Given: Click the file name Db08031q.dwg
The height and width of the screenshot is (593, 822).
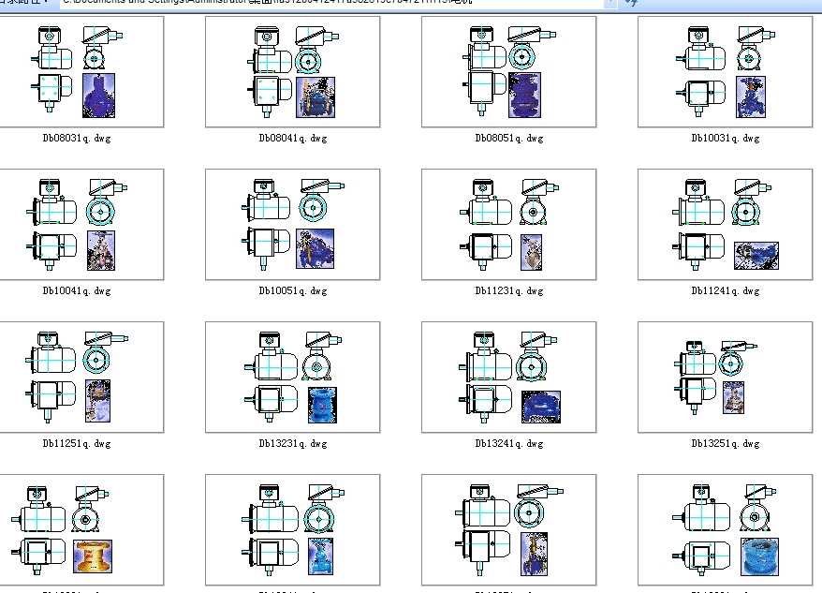Looking at the screenshot, I should pos(77,138).
